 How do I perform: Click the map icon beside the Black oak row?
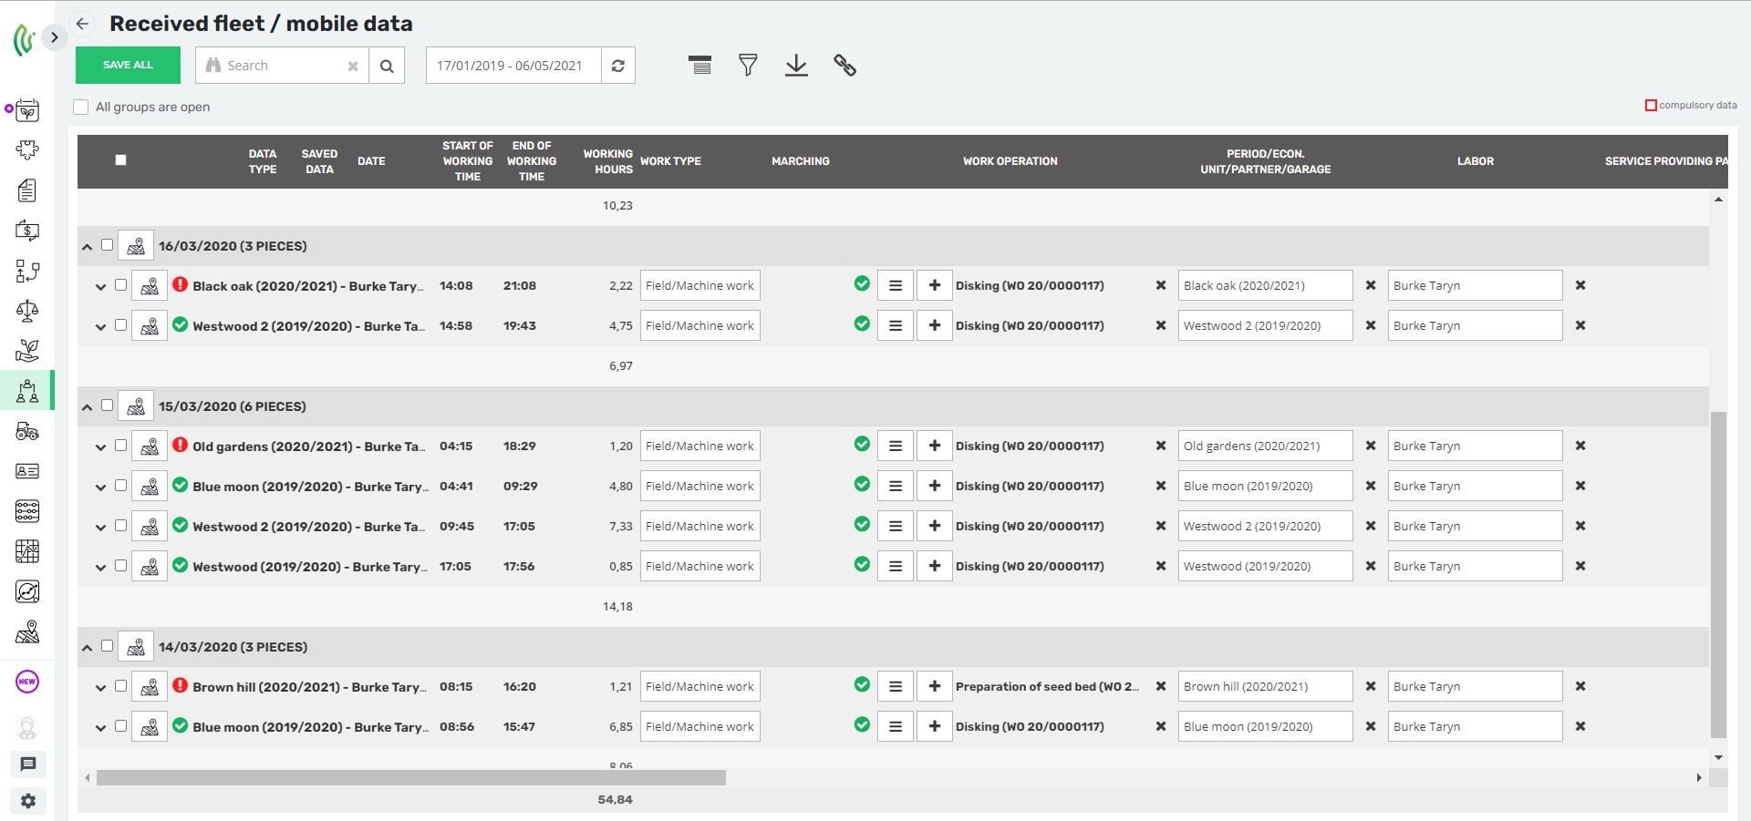click(x=150, y=285)
